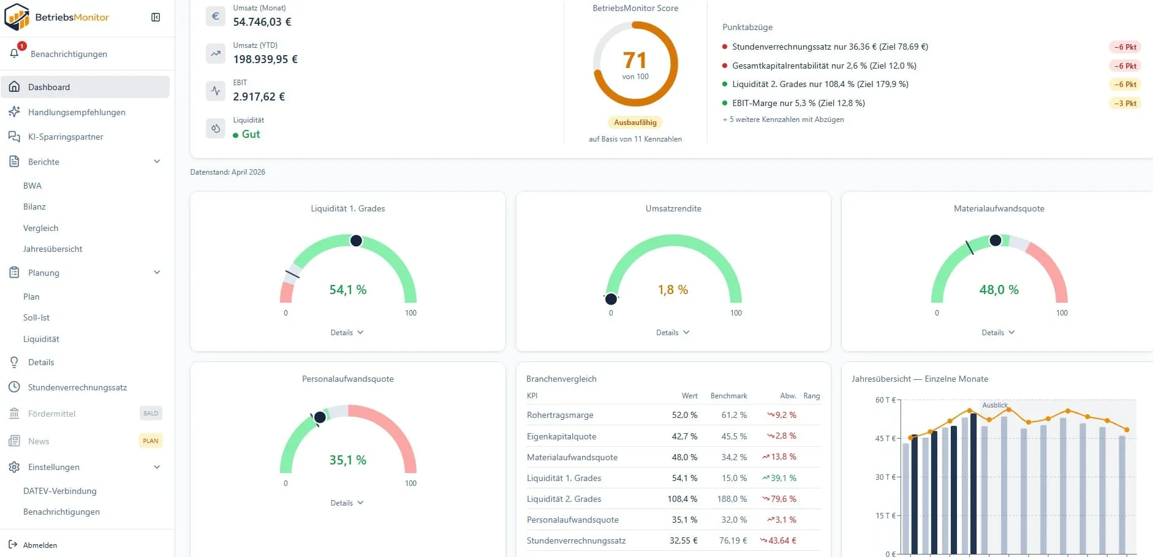Click the KI-Sparringspartner chat icon

click(x=14, y=137)
